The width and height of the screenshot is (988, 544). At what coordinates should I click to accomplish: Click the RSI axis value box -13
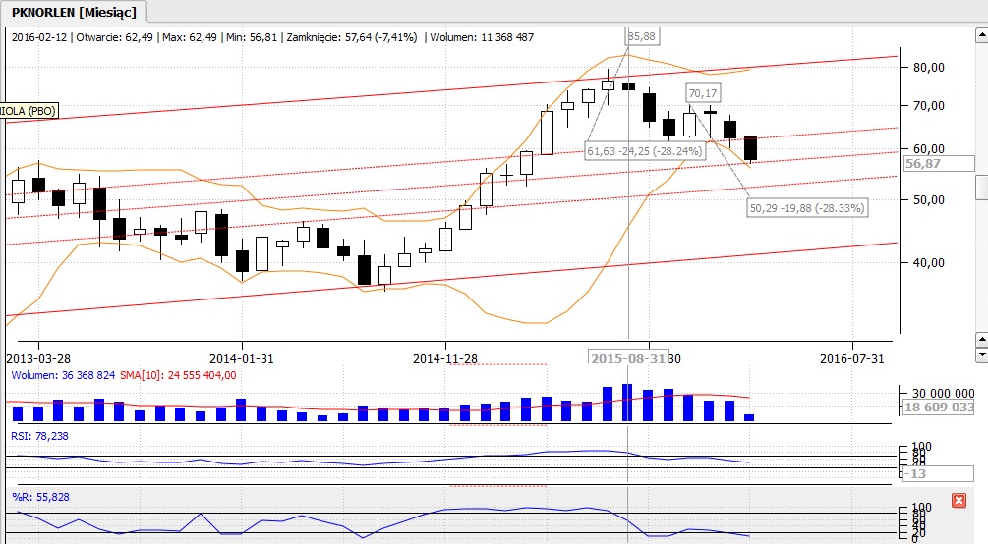pos(939,473)
